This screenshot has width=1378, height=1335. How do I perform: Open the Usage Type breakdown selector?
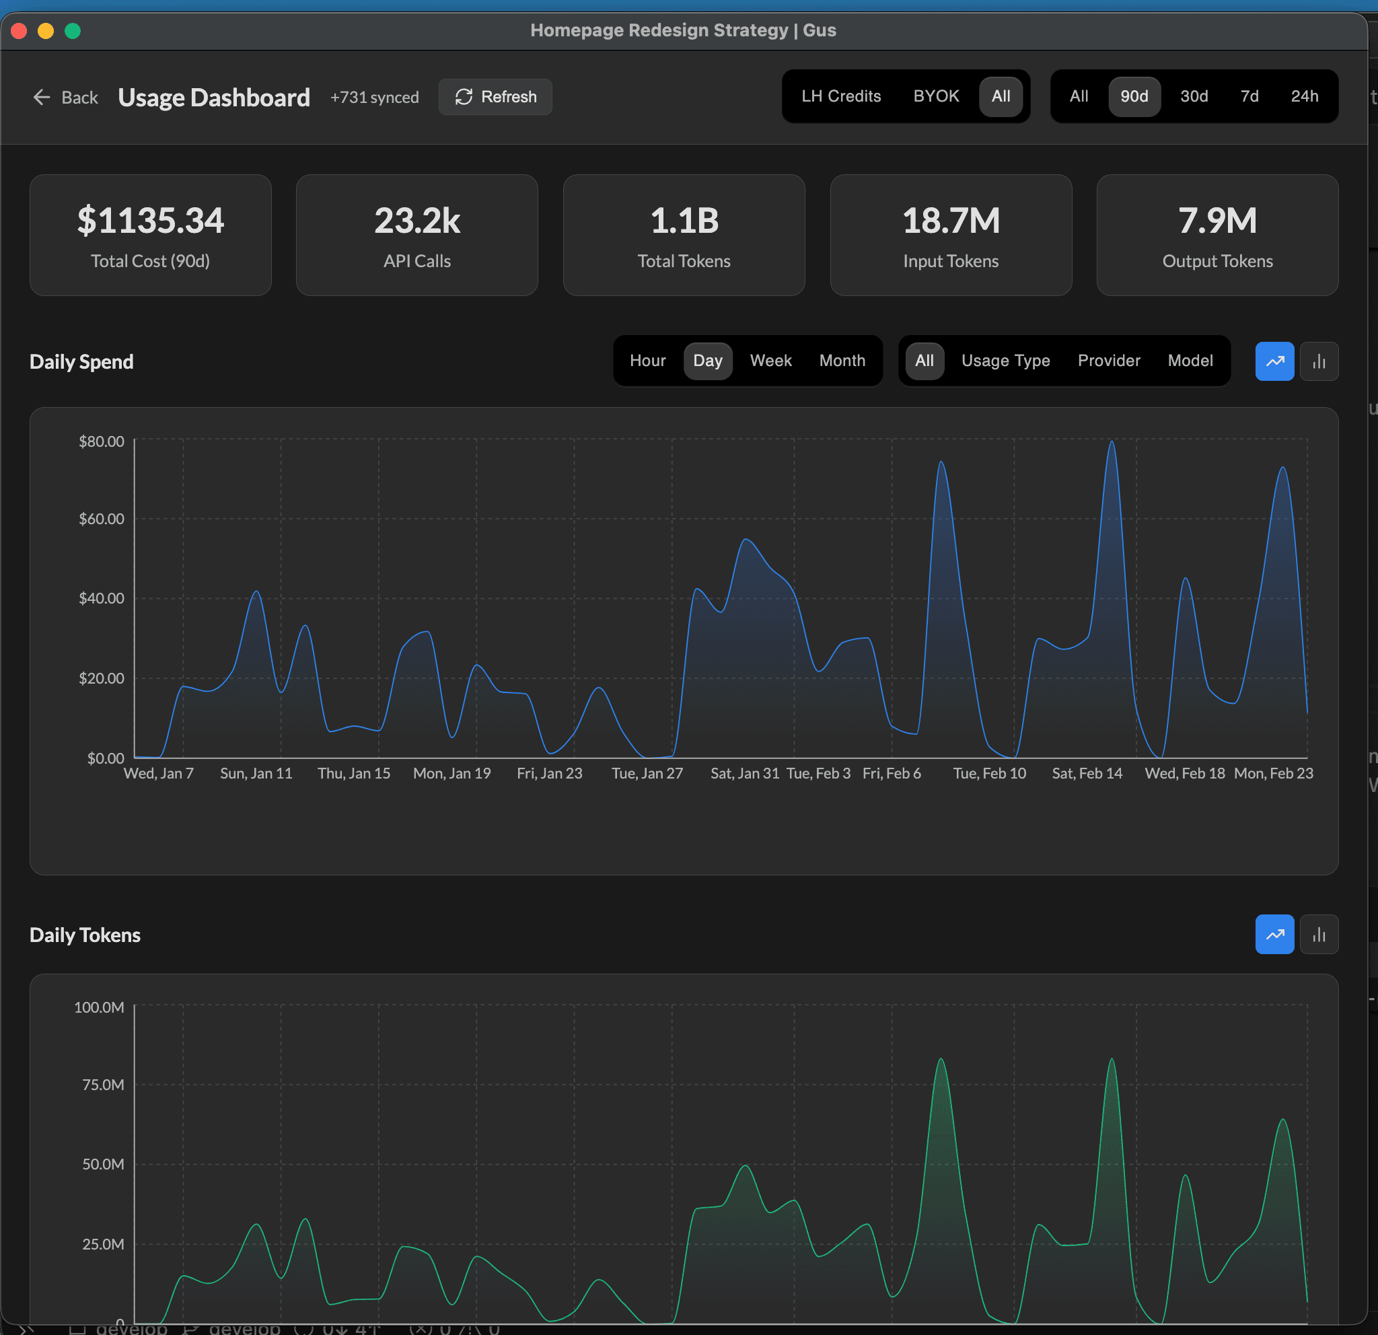click(x=1005, y=361)
